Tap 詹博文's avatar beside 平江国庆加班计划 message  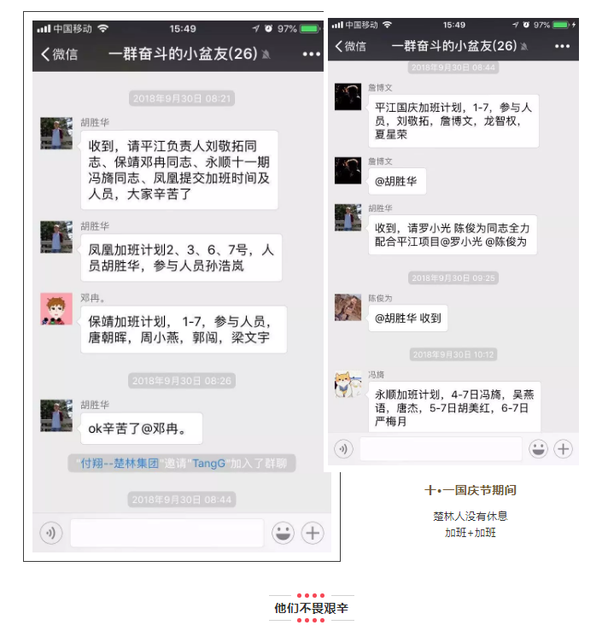tap(348, 97)
